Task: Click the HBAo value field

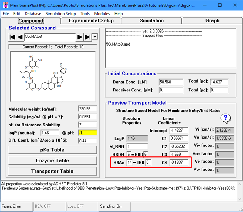Action: [x=130, y=162]
